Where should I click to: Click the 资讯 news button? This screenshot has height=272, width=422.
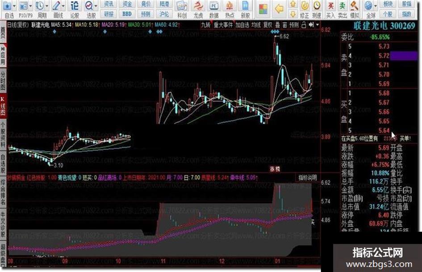(109, 4)
